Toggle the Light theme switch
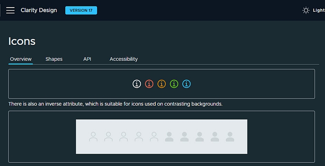The image size is (325, 166). pos(313,10)
